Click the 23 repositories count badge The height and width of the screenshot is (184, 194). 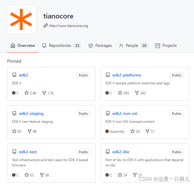click(x=77, y=46)
